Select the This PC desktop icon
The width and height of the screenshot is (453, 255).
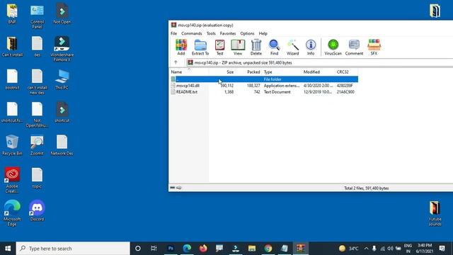pos(62,79)
